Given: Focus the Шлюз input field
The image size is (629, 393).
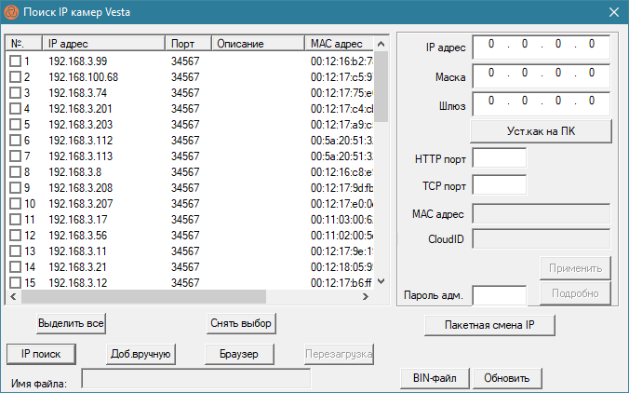Looking at the screenshot, I should 542,104.
